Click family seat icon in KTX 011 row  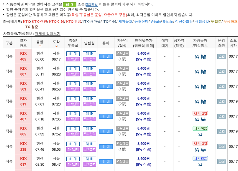[203, 102]
